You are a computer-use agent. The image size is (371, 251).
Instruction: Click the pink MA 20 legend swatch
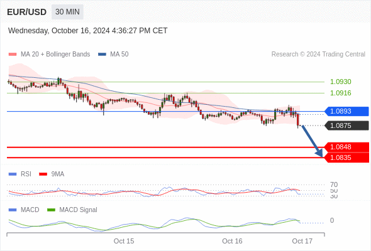(13, 55)
